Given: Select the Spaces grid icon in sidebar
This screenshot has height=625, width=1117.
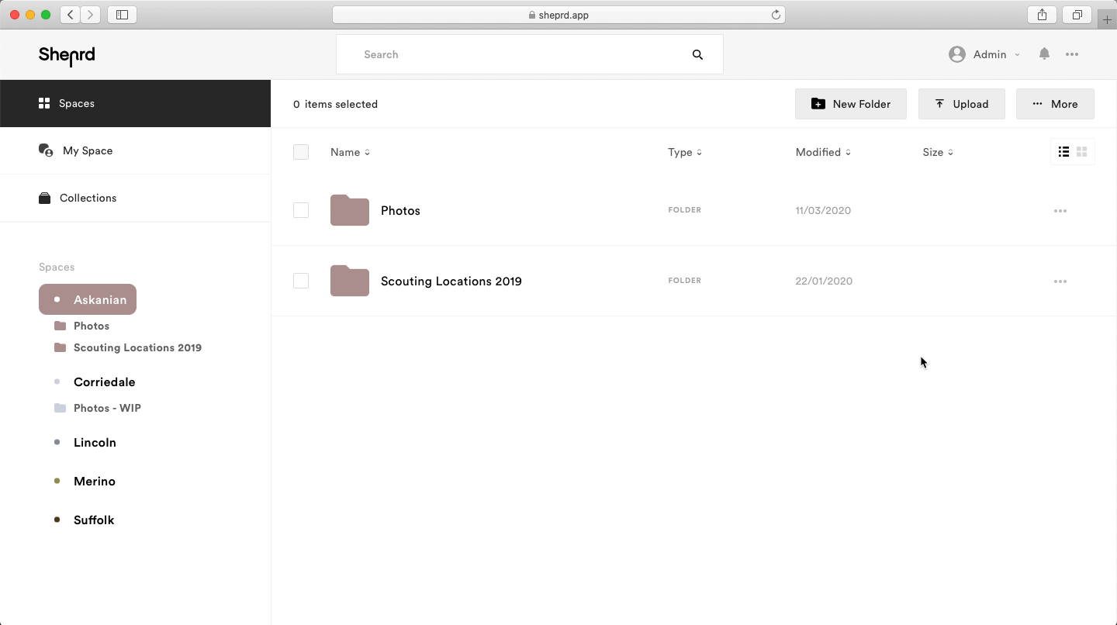Looking at the screenshot, I should [x=44, y=102].
